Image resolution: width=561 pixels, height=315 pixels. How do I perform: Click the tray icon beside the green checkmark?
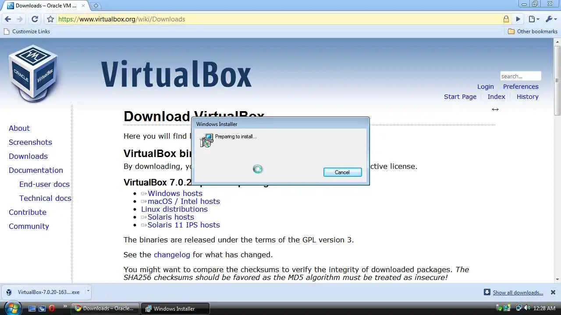pyautogui.click(x=507, y=308)
